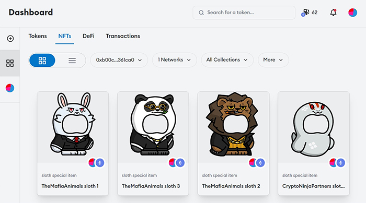The height and width of the screenshot is (203, 366).
Task: Focus the Search for a token field
Action: pyautogui.click(x=244, y=13)
